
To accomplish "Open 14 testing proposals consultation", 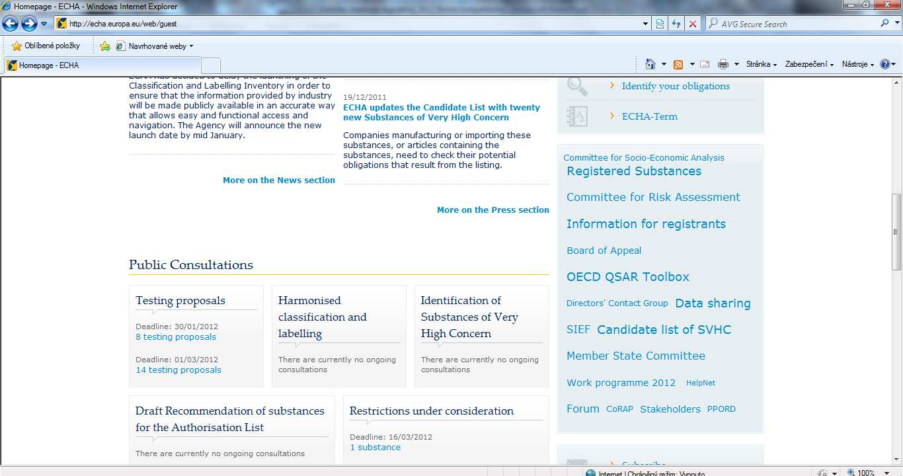I will coord(178,370).
